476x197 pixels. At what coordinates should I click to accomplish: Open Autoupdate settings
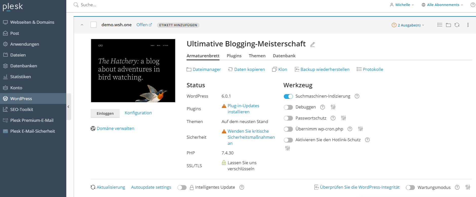pos(151,187)
